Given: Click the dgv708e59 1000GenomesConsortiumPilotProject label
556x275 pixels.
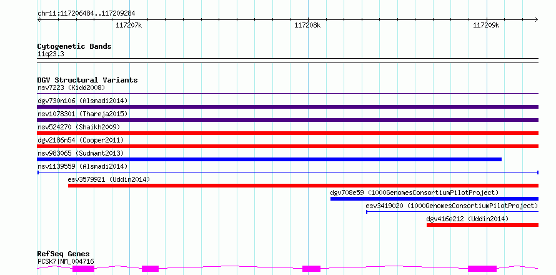Looking at the screenshot, I should coord(415,192).
